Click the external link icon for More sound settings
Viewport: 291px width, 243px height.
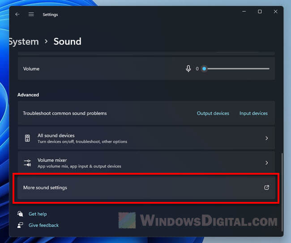coord(267,188)
